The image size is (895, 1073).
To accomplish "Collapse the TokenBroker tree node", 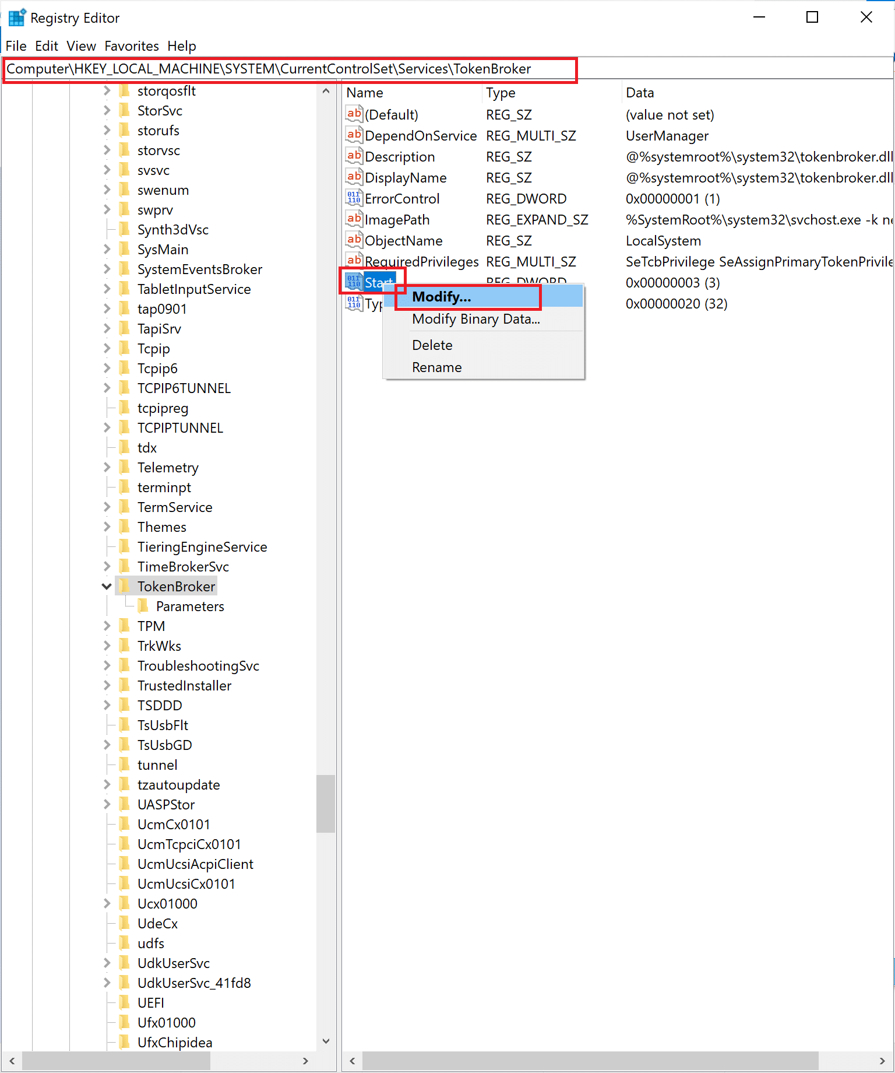I will (x=107, y=586).
